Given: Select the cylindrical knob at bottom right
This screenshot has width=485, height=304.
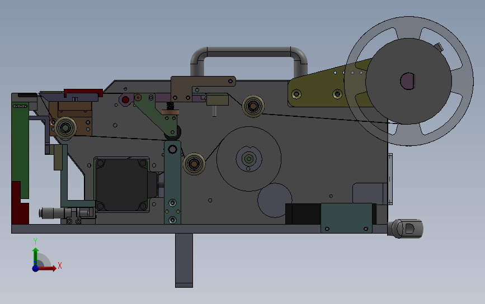Looking at the screenshot, I should [x=406, y=229].
